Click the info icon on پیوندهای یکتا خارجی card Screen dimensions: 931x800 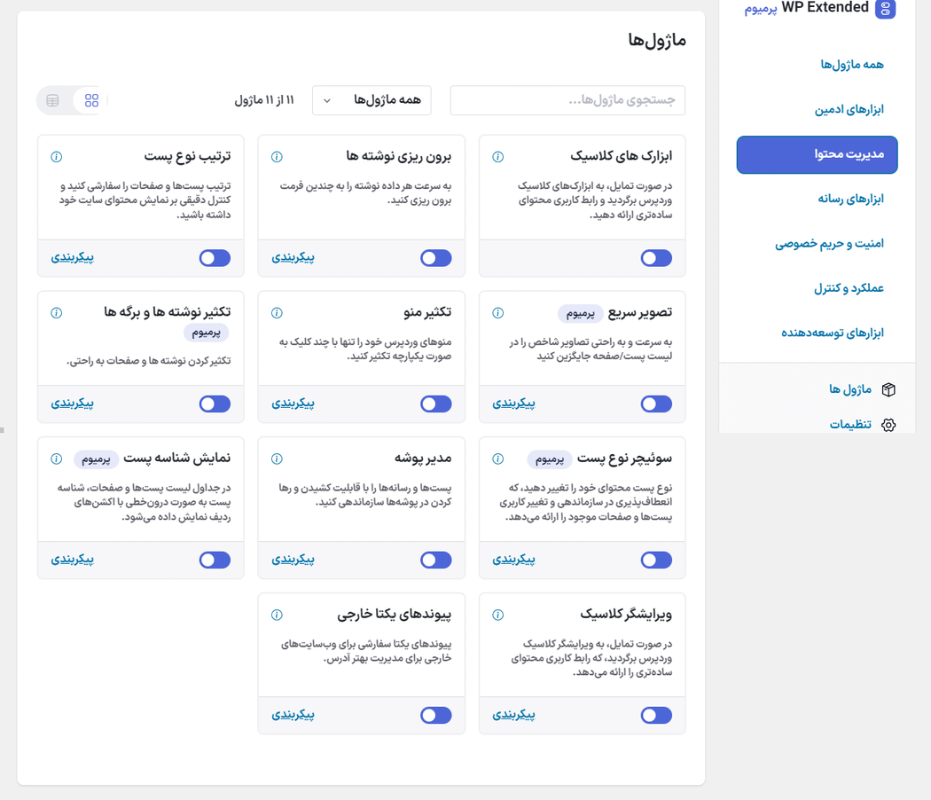(x=277, y=614)
